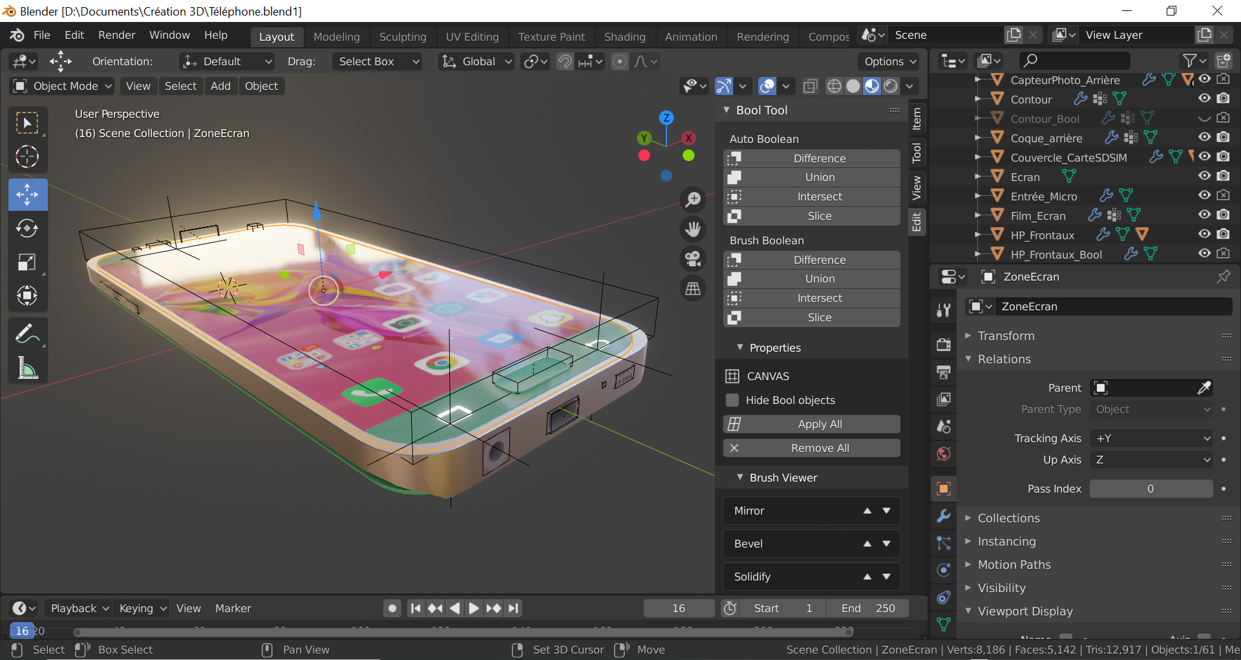
Task: Hide Ecran object via eye icon
Action: coord(1204,176)
